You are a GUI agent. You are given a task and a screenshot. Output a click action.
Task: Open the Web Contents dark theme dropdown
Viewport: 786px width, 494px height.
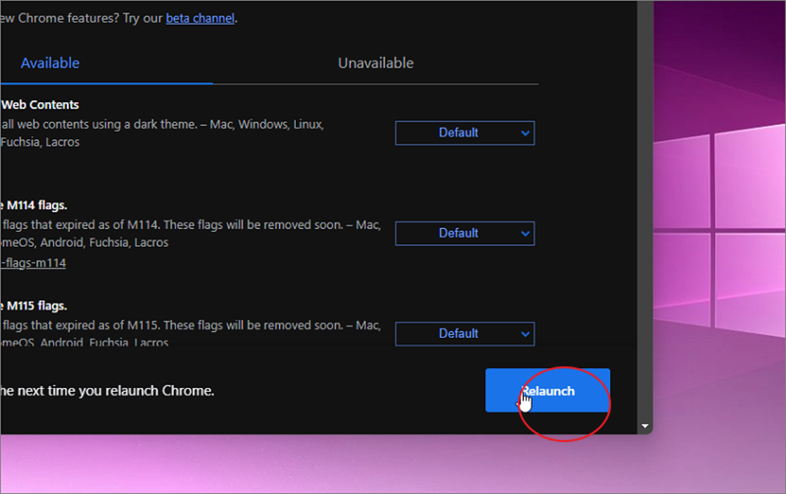(x=465, y=133)
